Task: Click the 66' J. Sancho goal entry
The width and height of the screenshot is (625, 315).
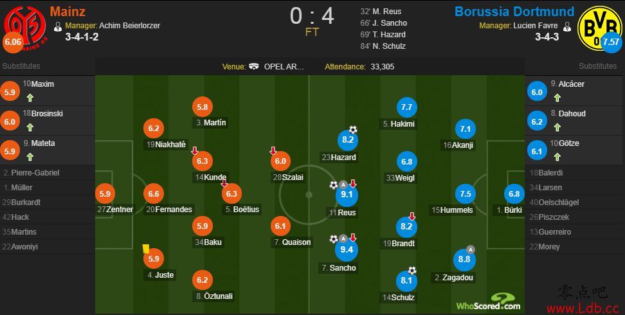Action: coord(383,23)
